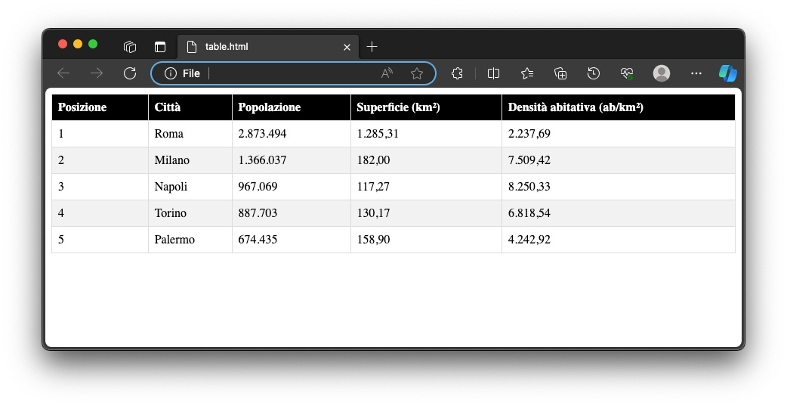Open Settings and more ellipsis menu

pyautogui.click(x=696, y=73)
